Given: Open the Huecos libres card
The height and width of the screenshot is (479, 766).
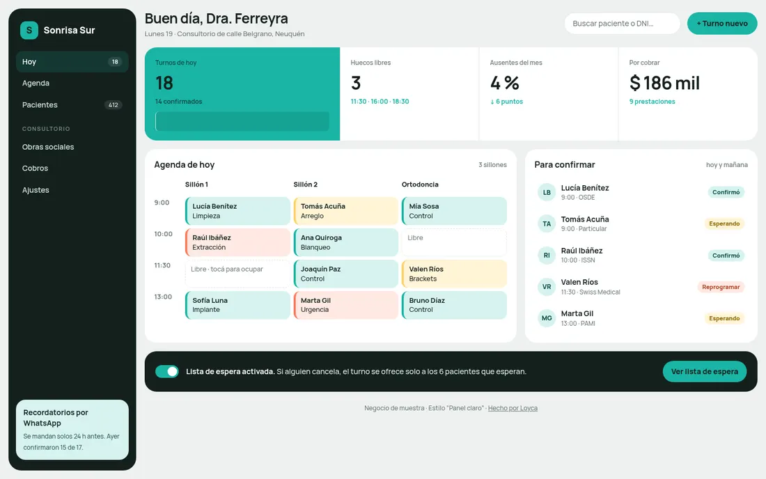Looking at the screenshot, I should coord(409,94).
